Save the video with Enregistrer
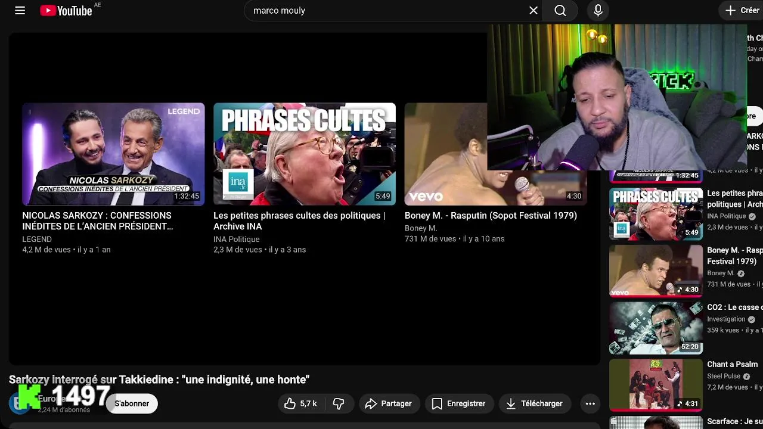Viewport: 763px width, 429px height. point(458,403)
